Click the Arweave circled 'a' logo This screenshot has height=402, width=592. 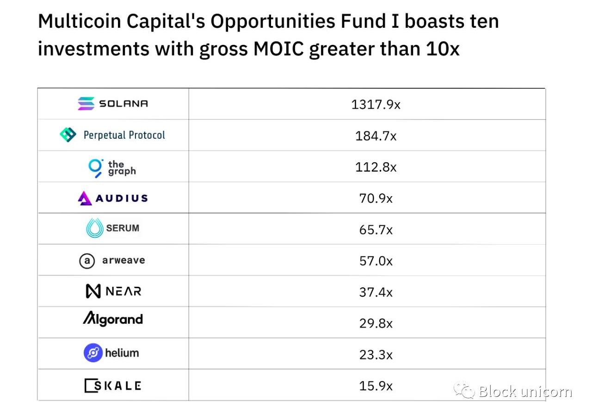(87, 261)
